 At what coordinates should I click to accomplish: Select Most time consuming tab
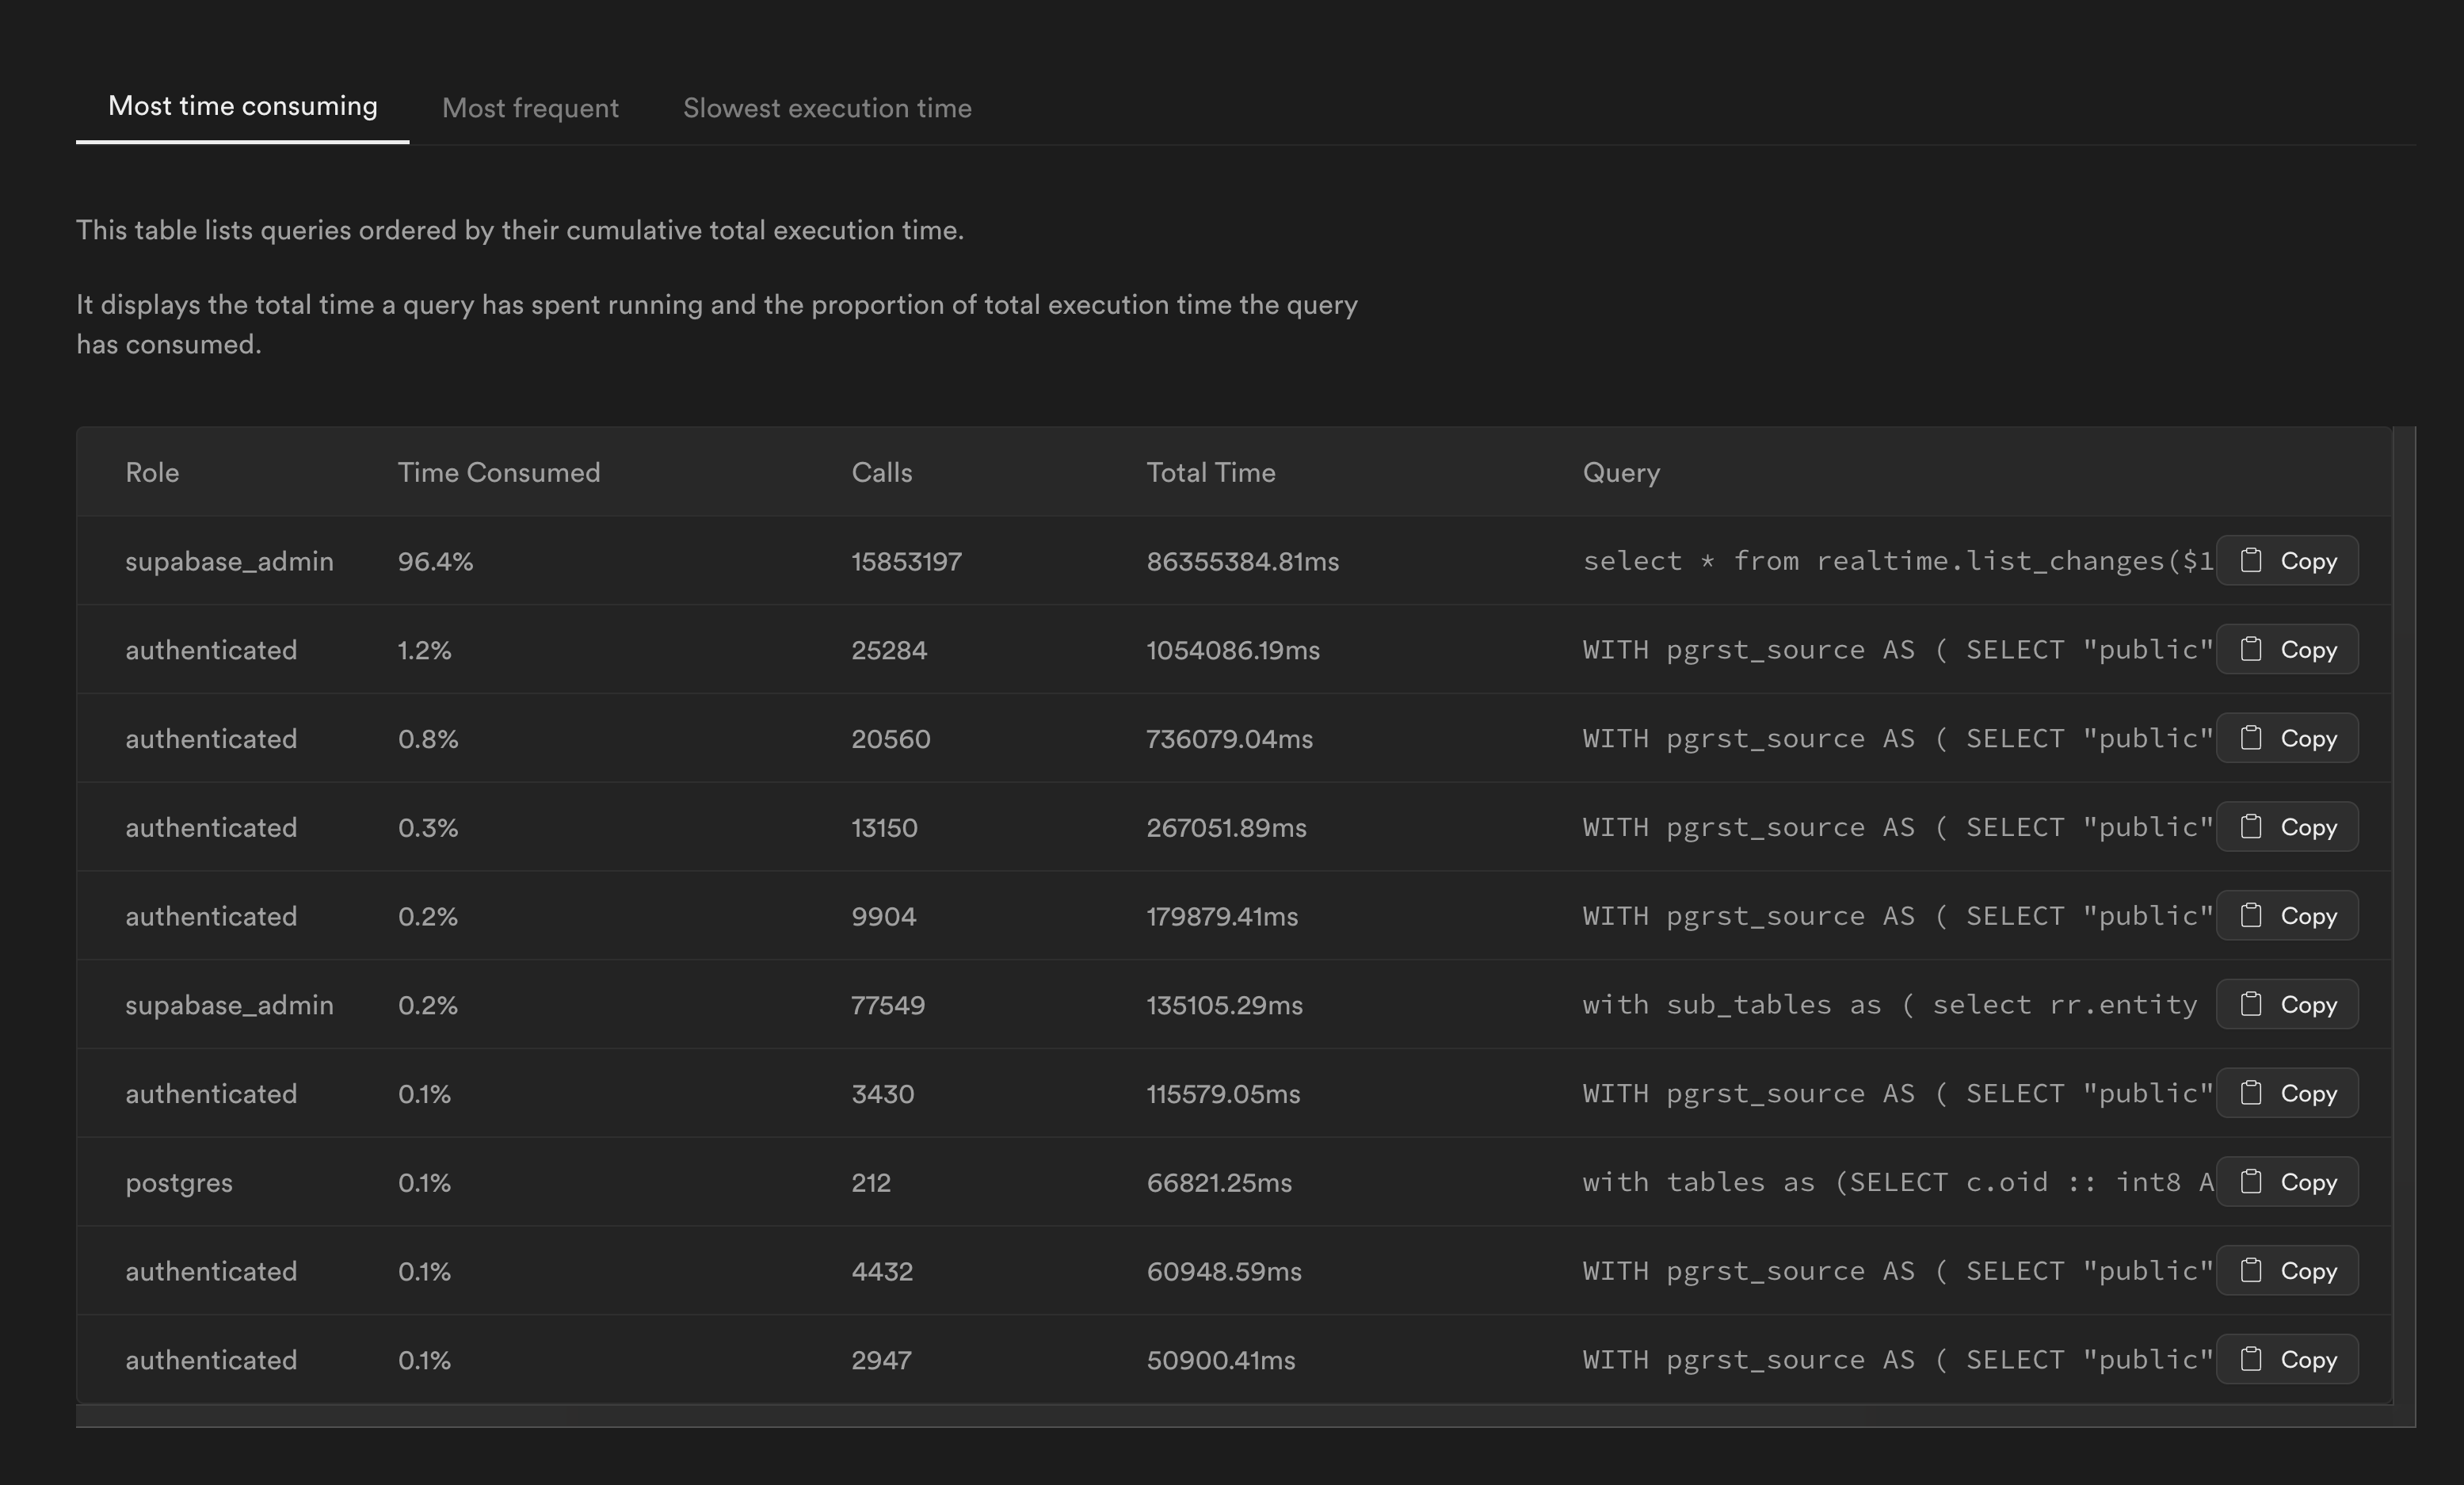[x=242, y=106]
